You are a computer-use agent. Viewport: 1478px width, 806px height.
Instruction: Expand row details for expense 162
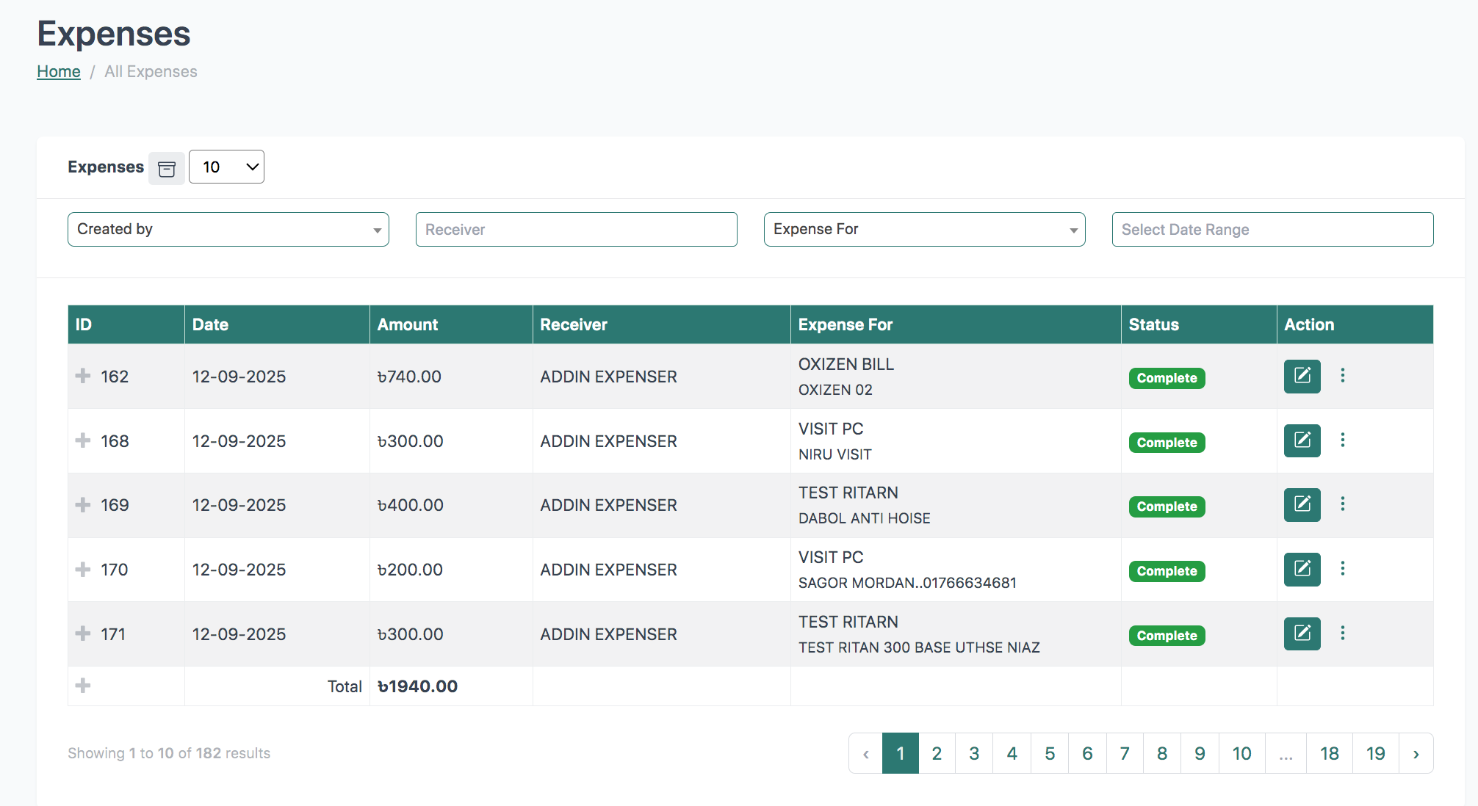[x=83, y=376]
